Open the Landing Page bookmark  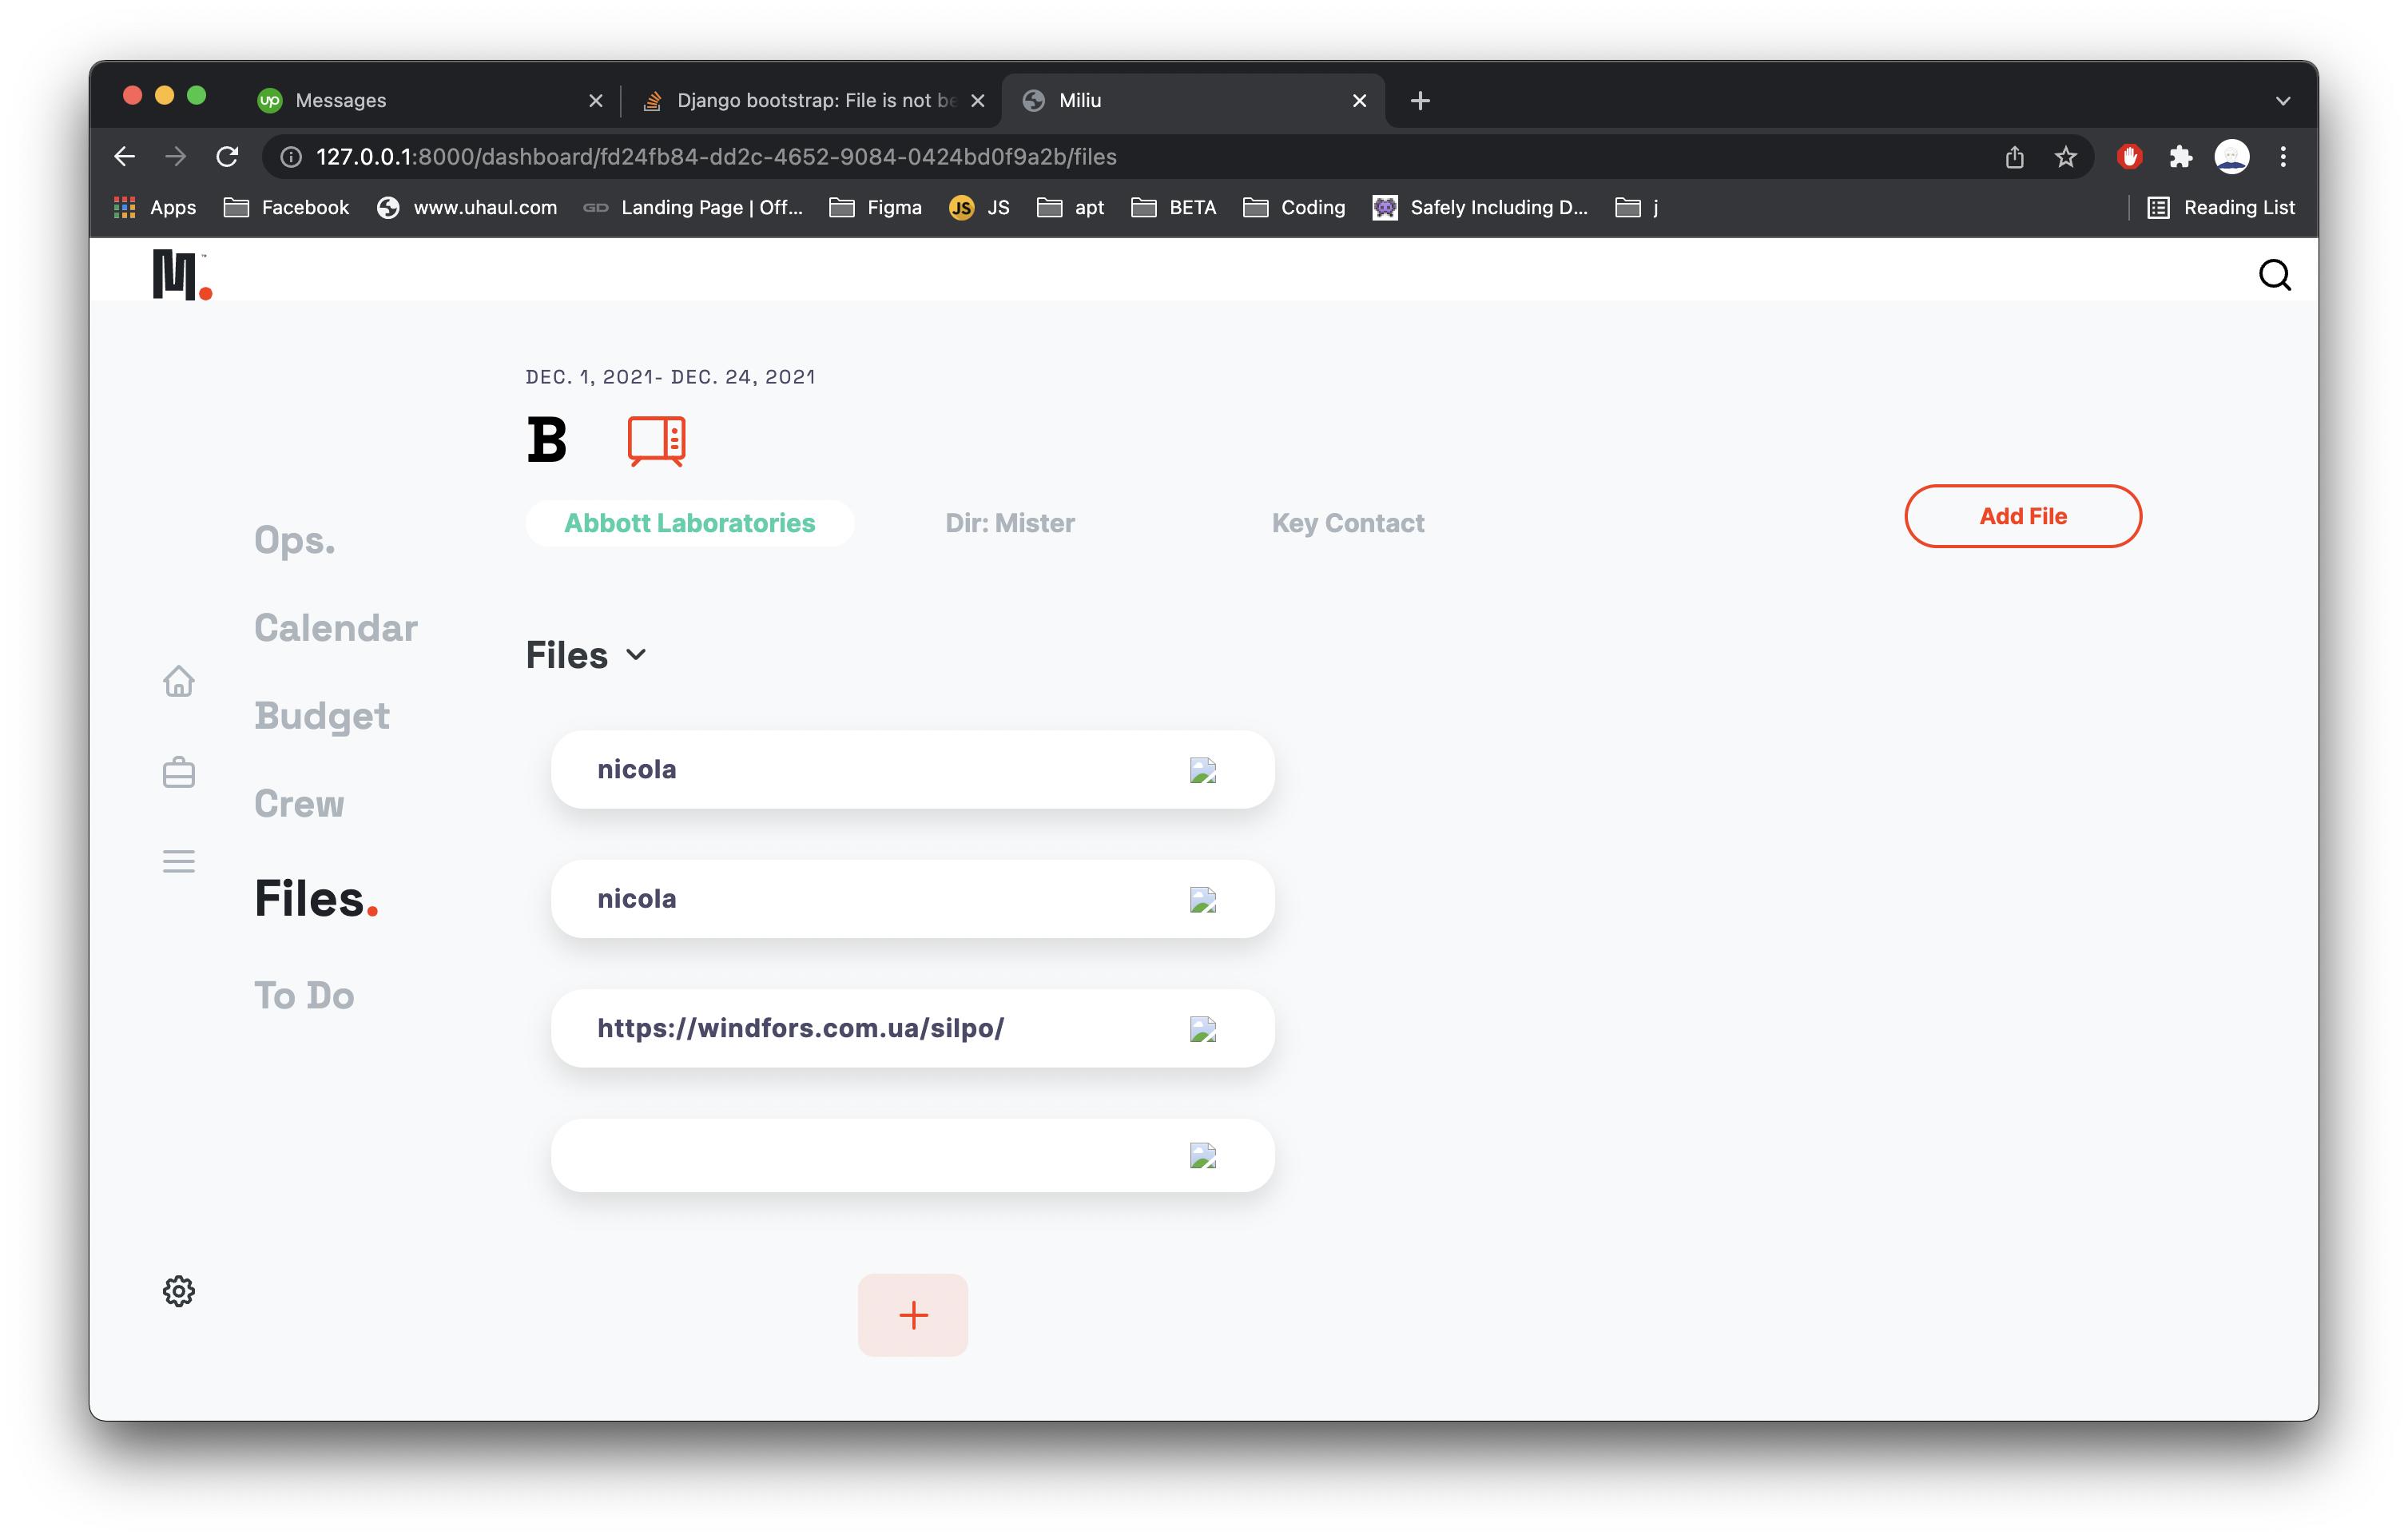(x=693, y=207)
